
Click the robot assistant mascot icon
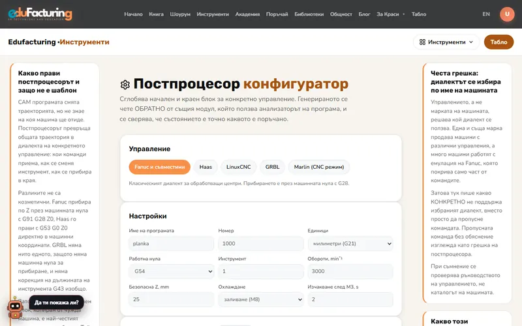coord(15,308)
